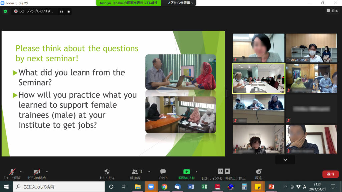The image size is (342, 192).
Task: Expand audio options arrow beside ミュート解除
Action: click(21, 172)
